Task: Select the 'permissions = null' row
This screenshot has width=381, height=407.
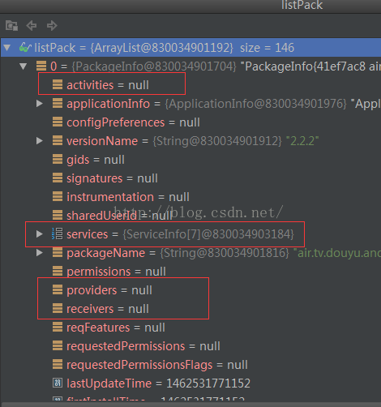Action: pos(116,272)
